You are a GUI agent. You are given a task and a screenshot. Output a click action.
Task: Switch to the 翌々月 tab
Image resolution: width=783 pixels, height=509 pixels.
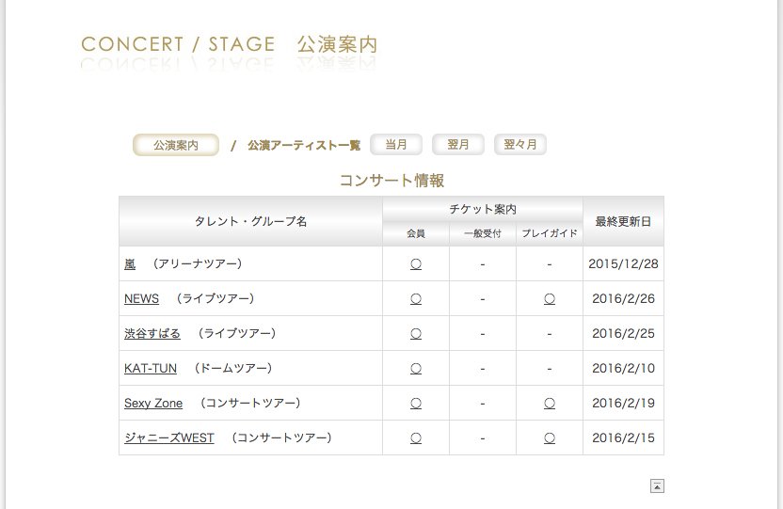pos(519,145)
